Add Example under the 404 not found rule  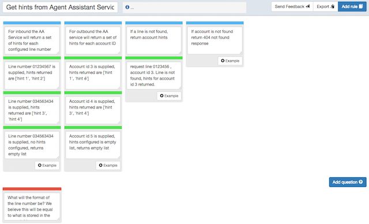[230, 61]
